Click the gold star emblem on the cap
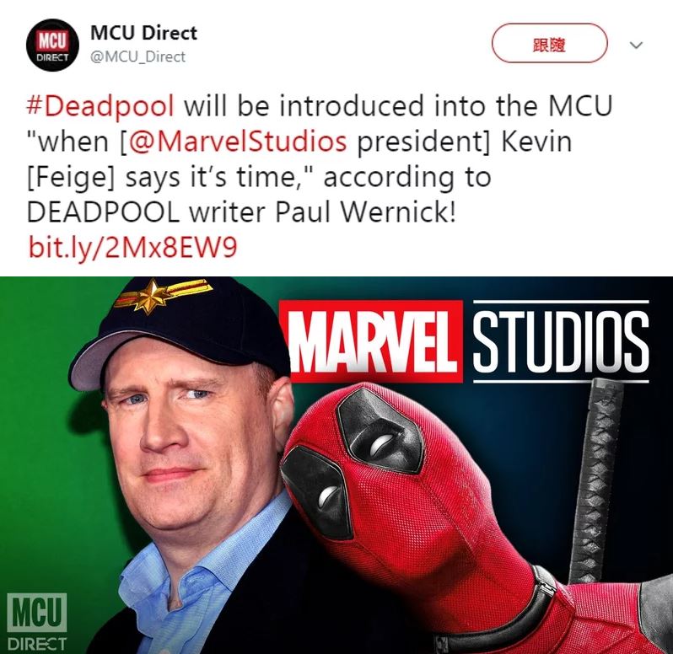The width and height of the screenshot is (673, 654). click(x=148, y=296)
